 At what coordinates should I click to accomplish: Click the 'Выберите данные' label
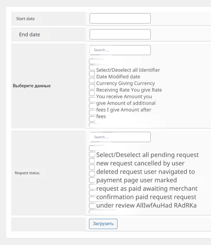[32, 86]
